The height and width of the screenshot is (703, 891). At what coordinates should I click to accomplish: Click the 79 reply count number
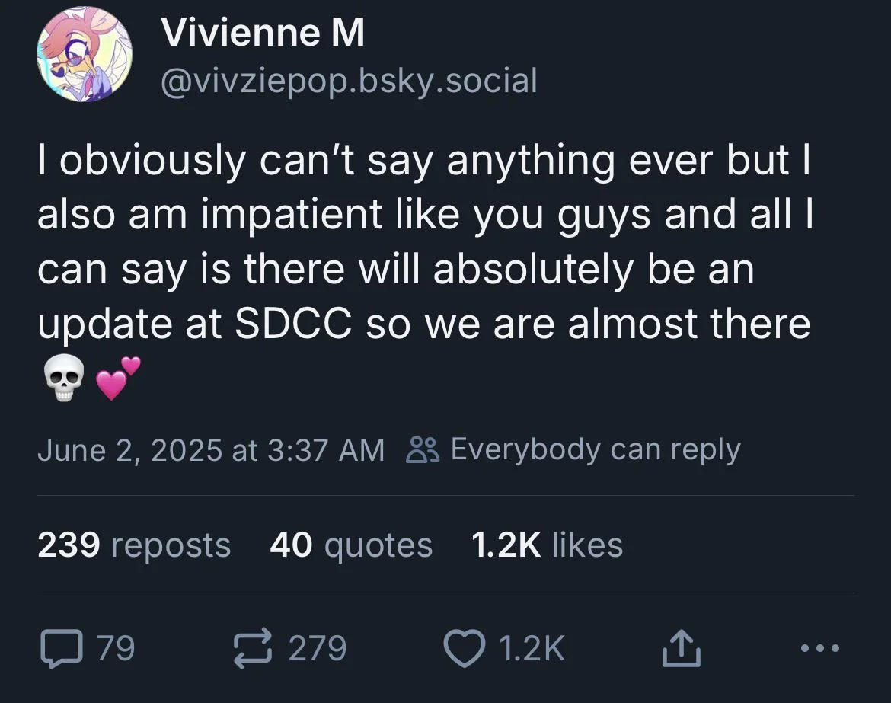[x=117, y=648]
